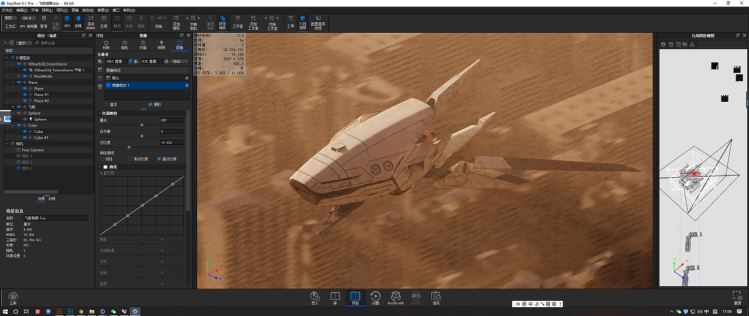Open the 显示 dropdown in scene panel
This screenshot has width=749, height=316.
click(24, 43)
